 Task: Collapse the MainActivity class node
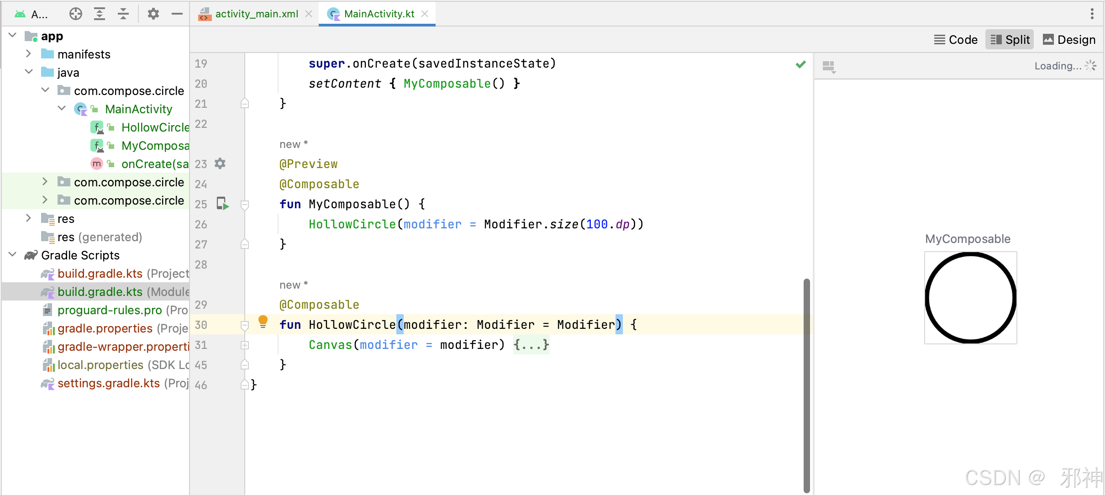[x=61, y=109]
